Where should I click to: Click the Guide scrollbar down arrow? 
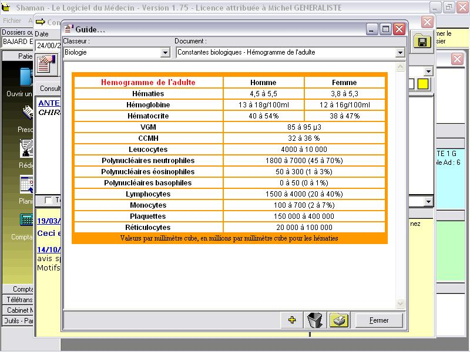click(401, 303)
